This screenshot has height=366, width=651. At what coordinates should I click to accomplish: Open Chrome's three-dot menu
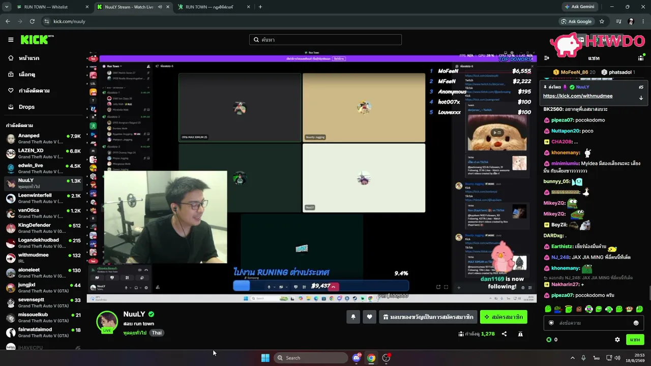[643, 21]
